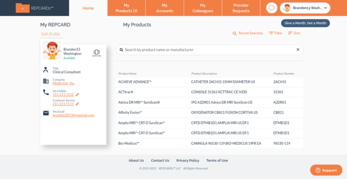Open the Edit Profile link
The width and height of the screenshot is (347, 179).
51,34
